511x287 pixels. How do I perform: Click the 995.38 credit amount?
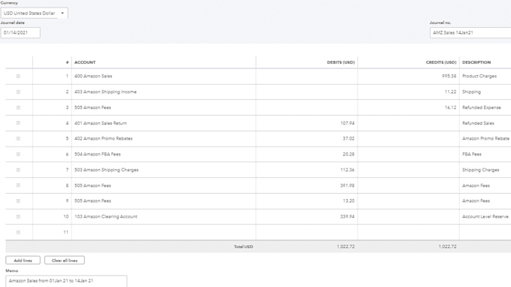pyautogui.click(x=449, y=76)
